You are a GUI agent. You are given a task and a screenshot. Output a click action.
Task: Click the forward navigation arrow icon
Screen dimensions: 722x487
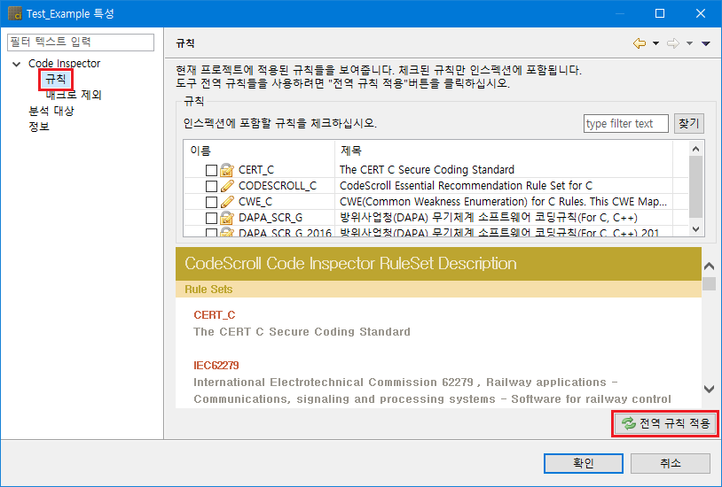tap(673, 43)
